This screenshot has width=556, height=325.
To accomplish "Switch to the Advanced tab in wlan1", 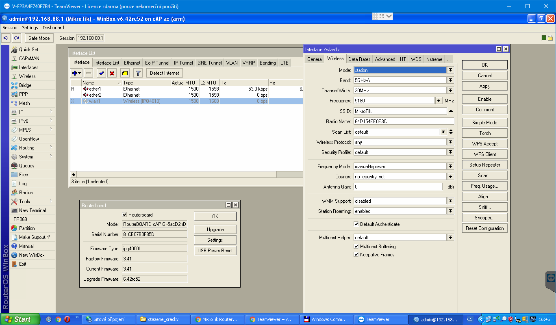I will click(385, 59).
